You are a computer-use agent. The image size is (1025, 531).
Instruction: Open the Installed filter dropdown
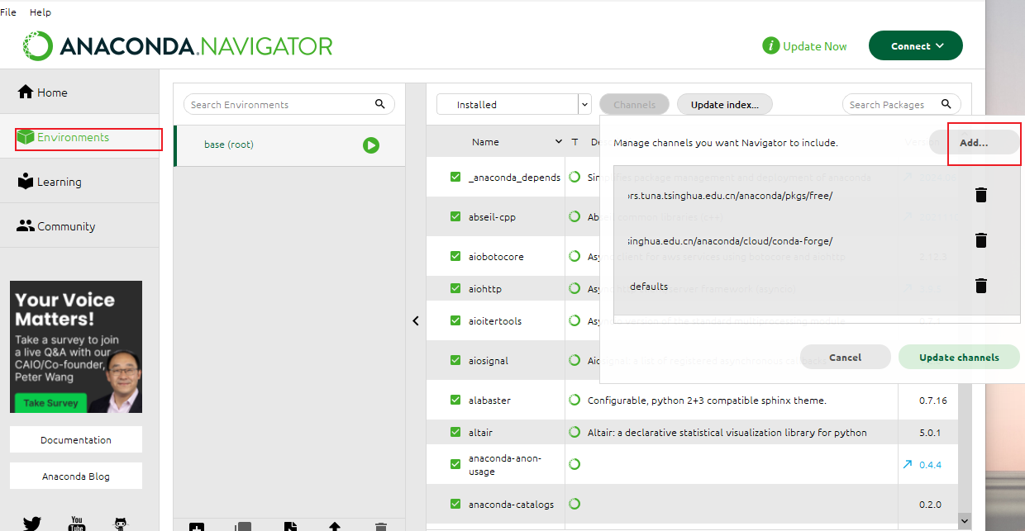(513, 104)
